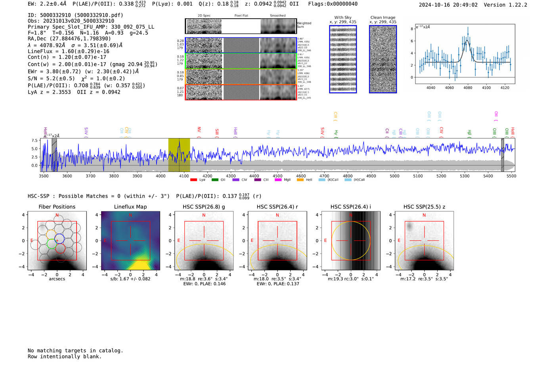Click the green-bordered fiber spectrum row

pos(241,61)
